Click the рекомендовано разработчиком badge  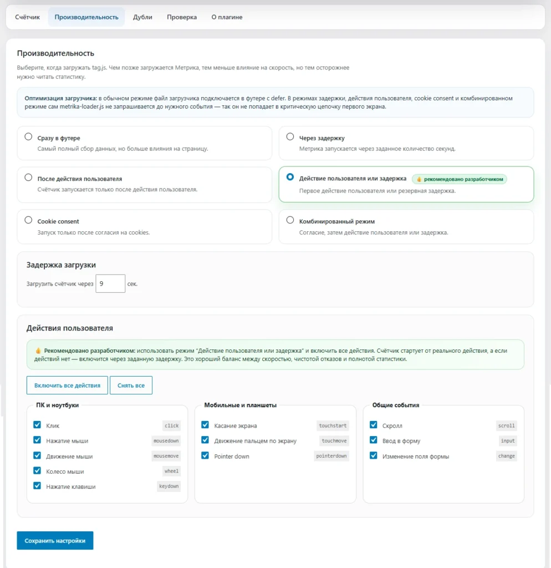(x=460, y=179)
